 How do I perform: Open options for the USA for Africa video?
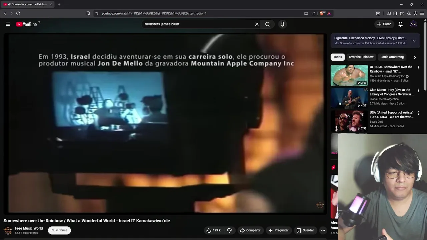coord(418,113)
